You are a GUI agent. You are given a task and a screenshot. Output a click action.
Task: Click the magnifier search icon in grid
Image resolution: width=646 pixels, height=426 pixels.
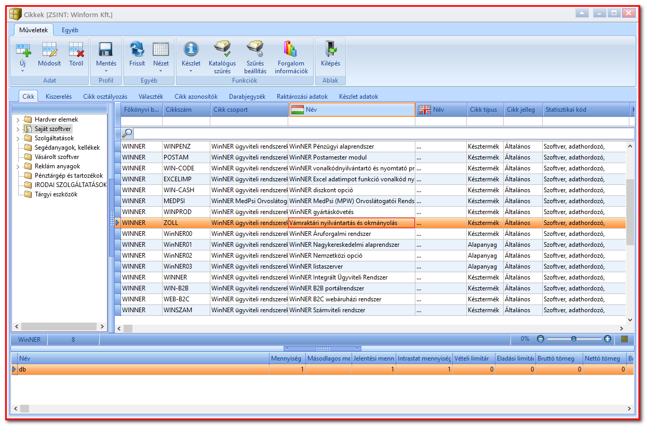click(127, 133)
